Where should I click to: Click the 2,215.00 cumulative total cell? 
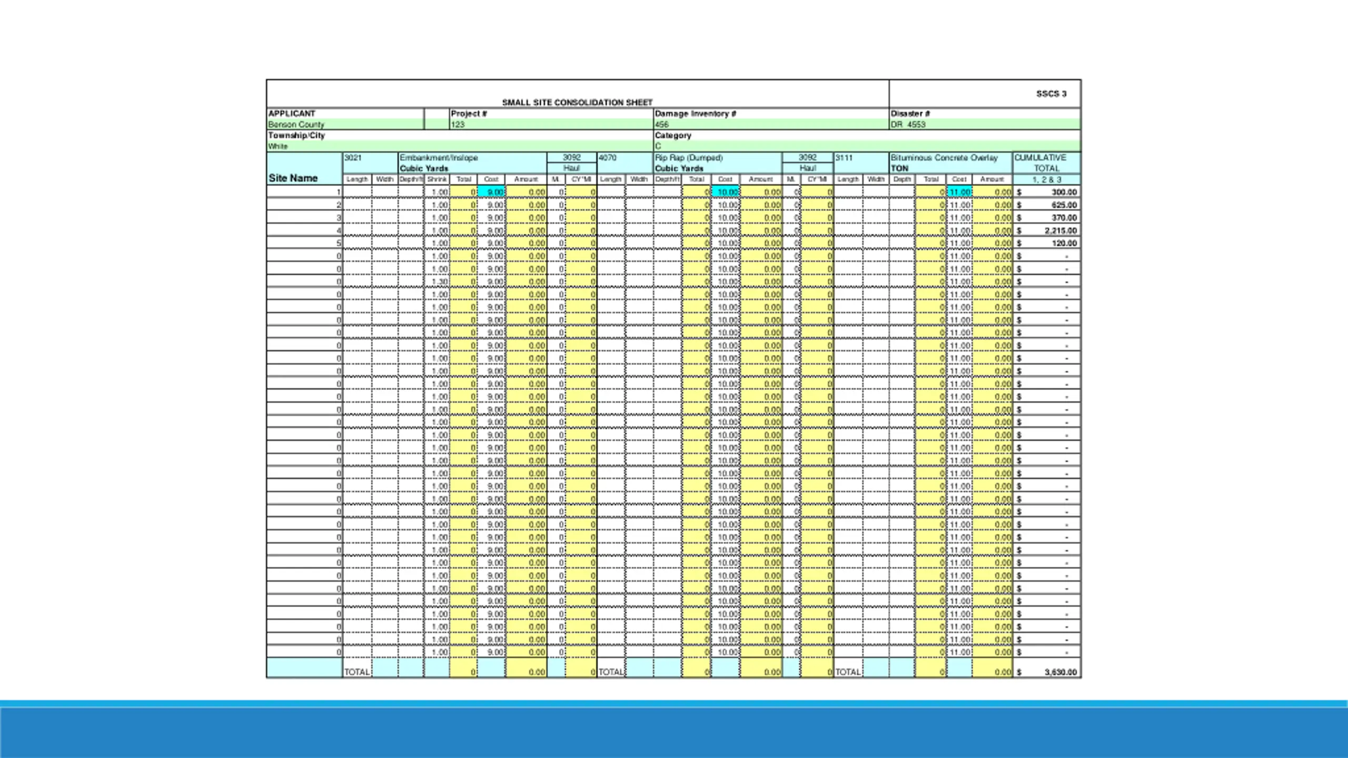pos(1046,231)
